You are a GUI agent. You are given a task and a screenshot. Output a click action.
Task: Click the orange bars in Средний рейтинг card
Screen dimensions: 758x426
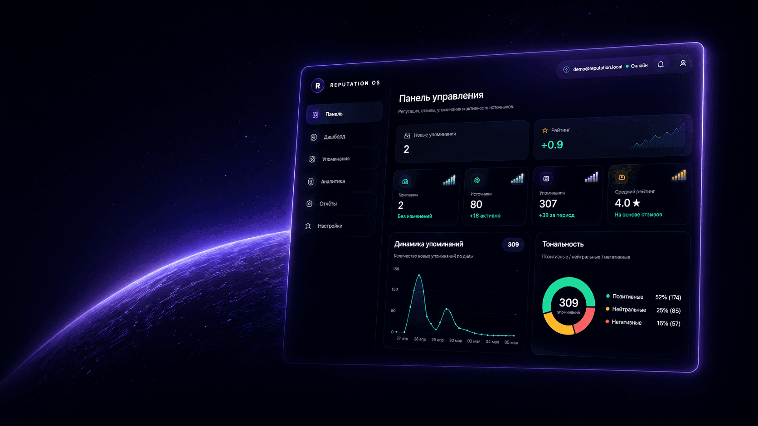pyautogui.click(x=679, y=175)
